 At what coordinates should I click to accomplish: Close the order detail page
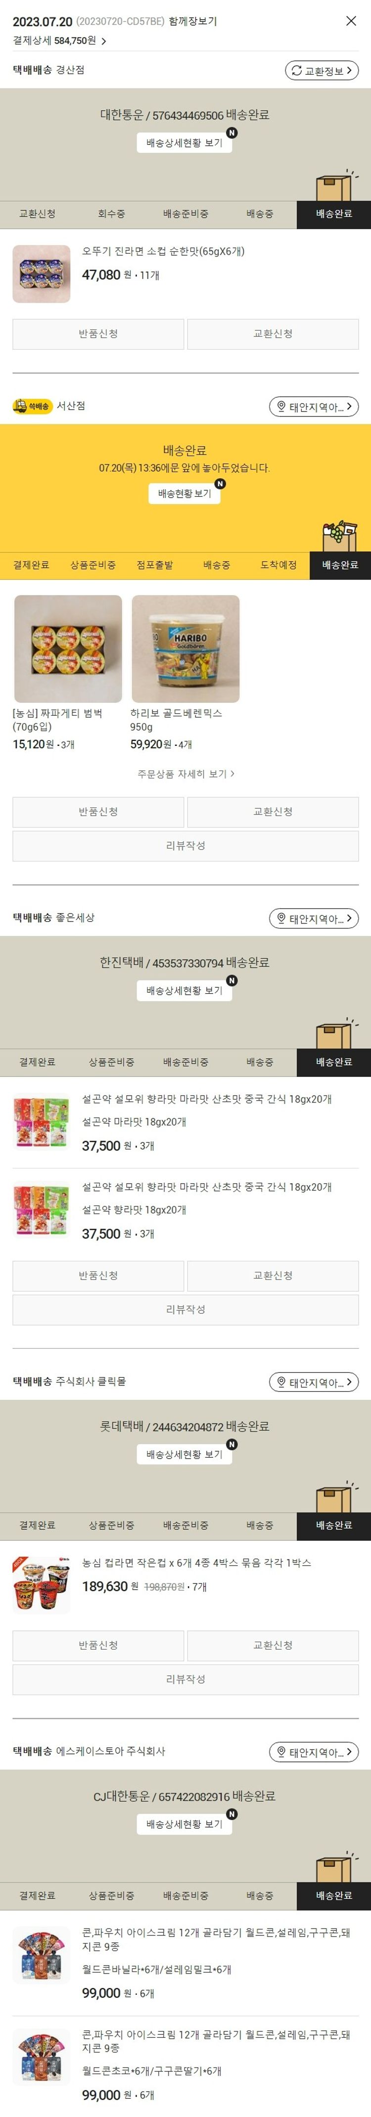[x=351, y=21]
